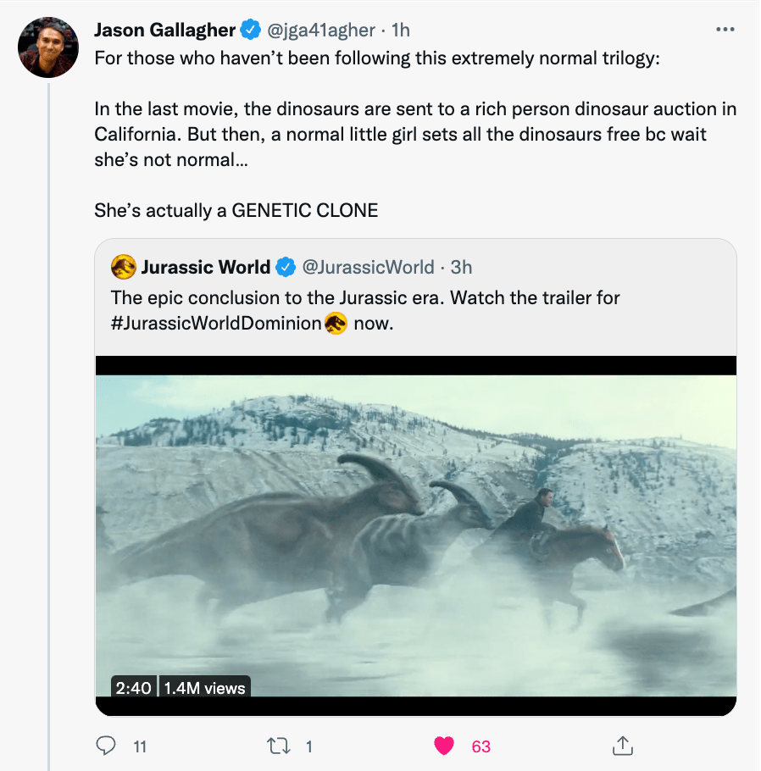The height and width of the screenshot is (771, 761).
Task: Open Jason Gallagher's profile name link
Action: [x=164, y=31]
